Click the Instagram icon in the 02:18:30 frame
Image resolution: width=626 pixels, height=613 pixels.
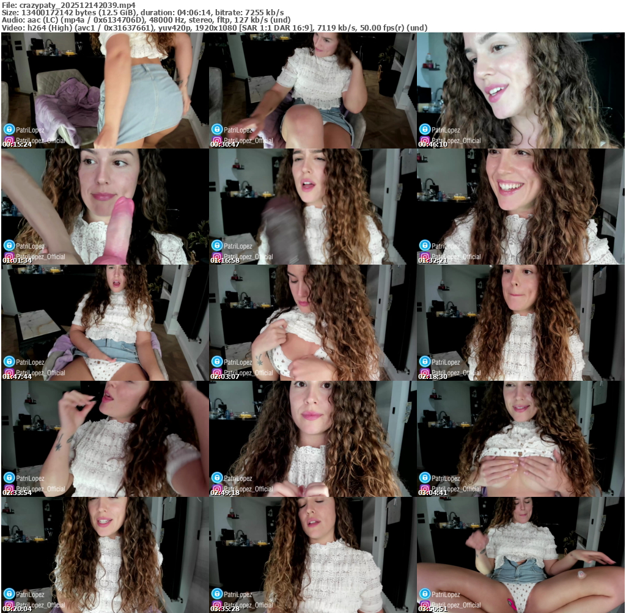coord(424,373)
